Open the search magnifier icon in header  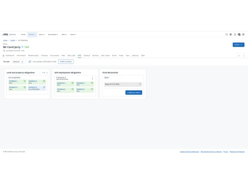coord(227,34)
